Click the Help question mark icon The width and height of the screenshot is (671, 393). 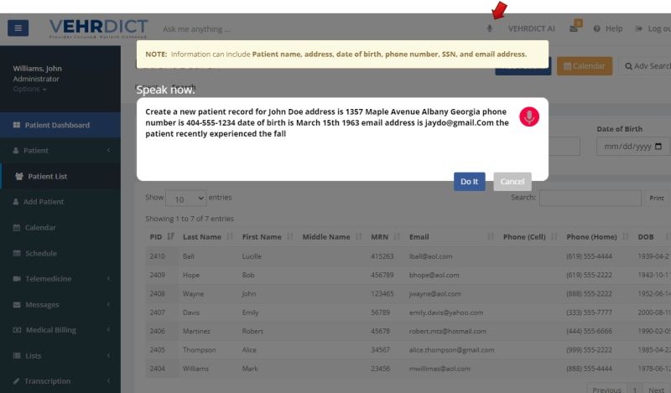[596, 28]
